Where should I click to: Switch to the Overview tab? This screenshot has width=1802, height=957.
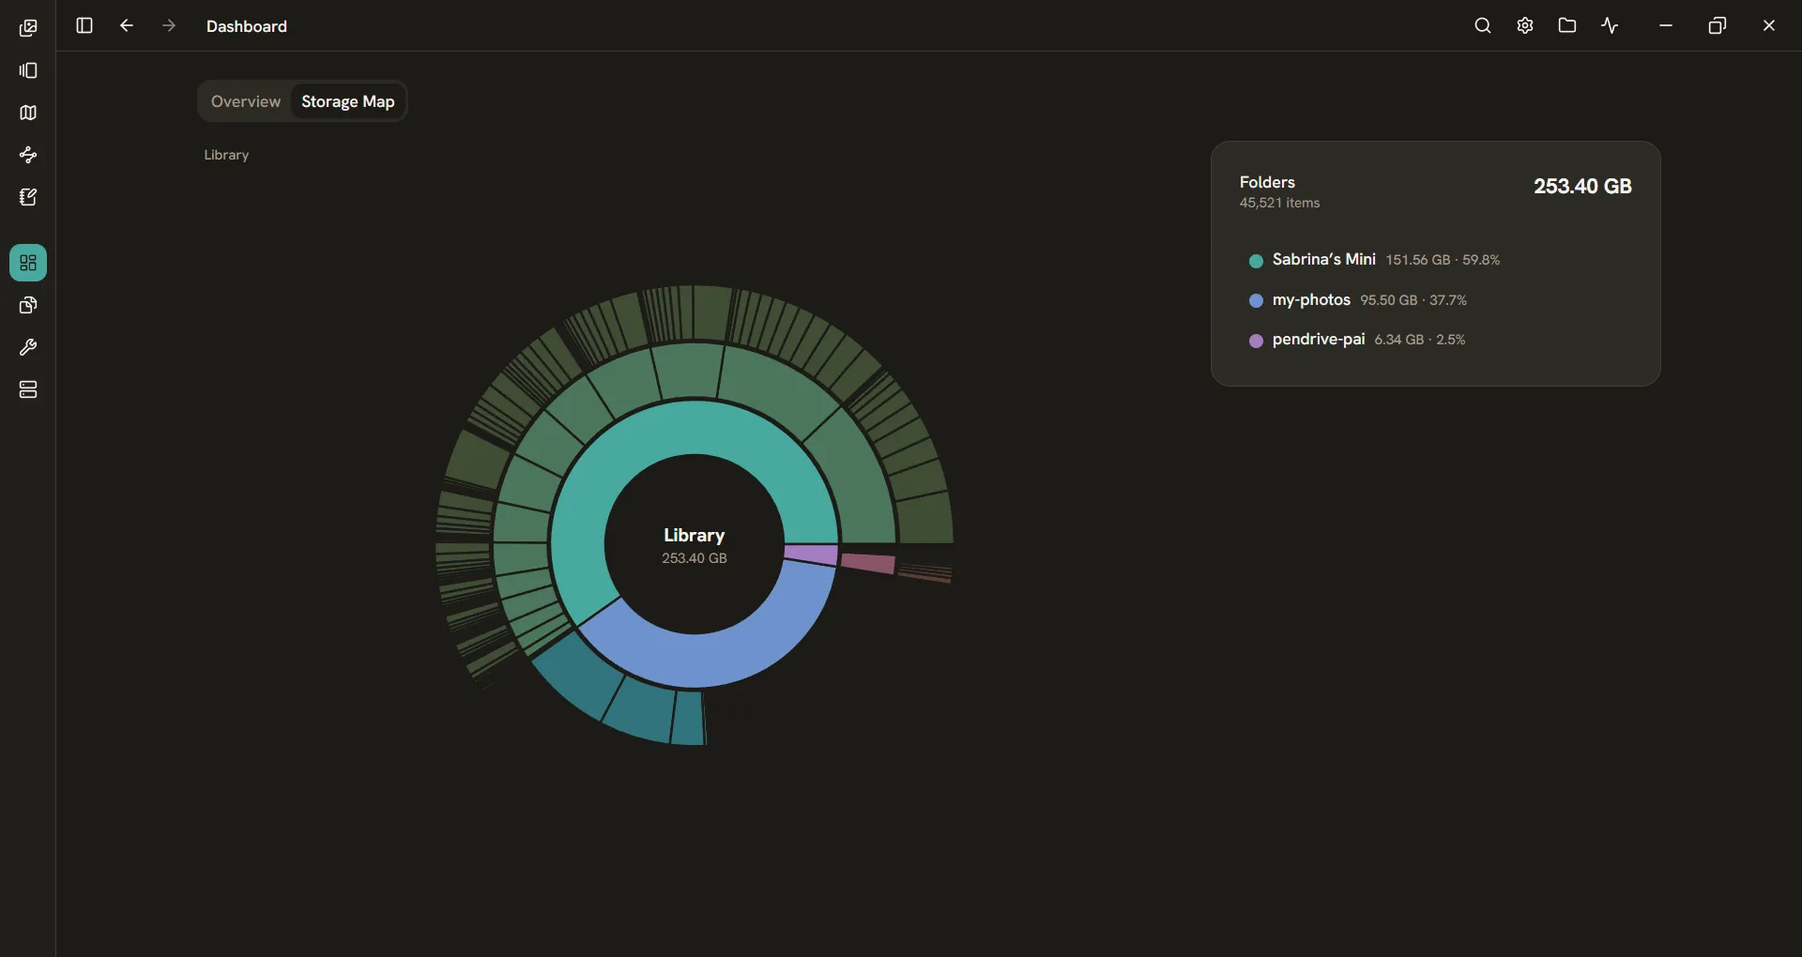[246, 101]
